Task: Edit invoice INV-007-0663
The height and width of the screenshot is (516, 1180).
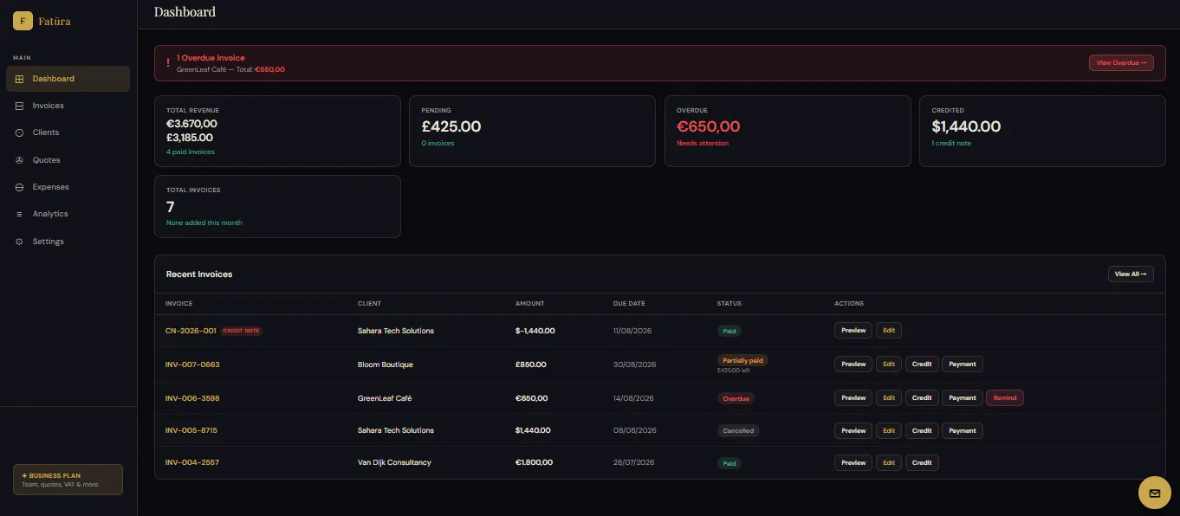Action: (x=889, y=364)
